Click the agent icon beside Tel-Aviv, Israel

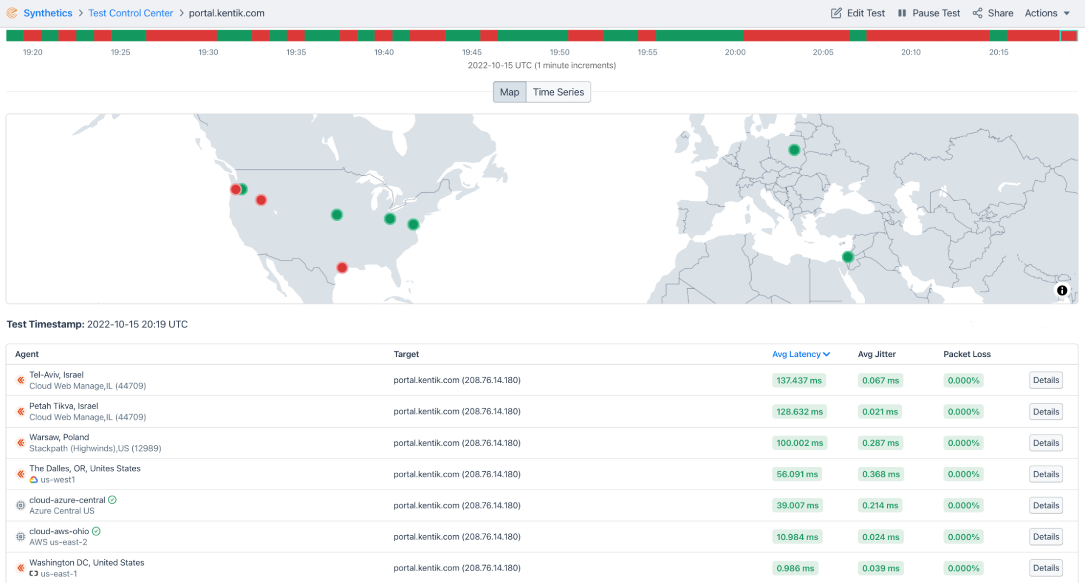tap(21, 380)
